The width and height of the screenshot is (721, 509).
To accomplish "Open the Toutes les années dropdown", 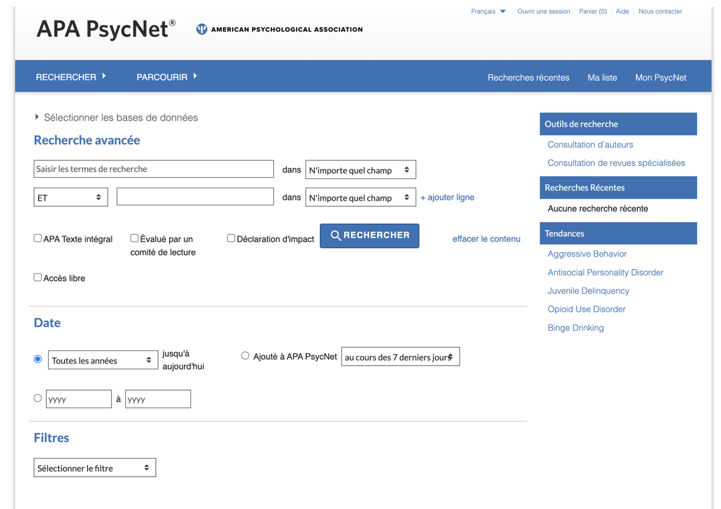I will pos(102,360).
